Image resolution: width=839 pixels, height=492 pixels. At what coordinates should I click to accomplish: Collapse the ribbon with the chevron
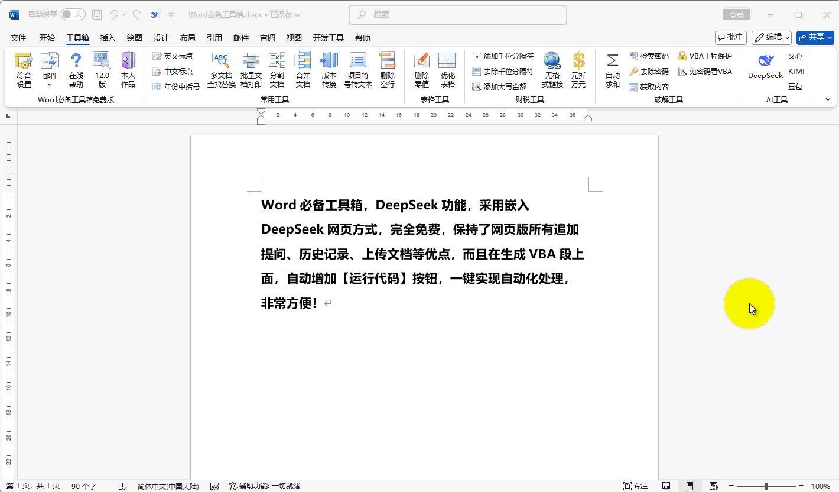(x=828, y=99)
